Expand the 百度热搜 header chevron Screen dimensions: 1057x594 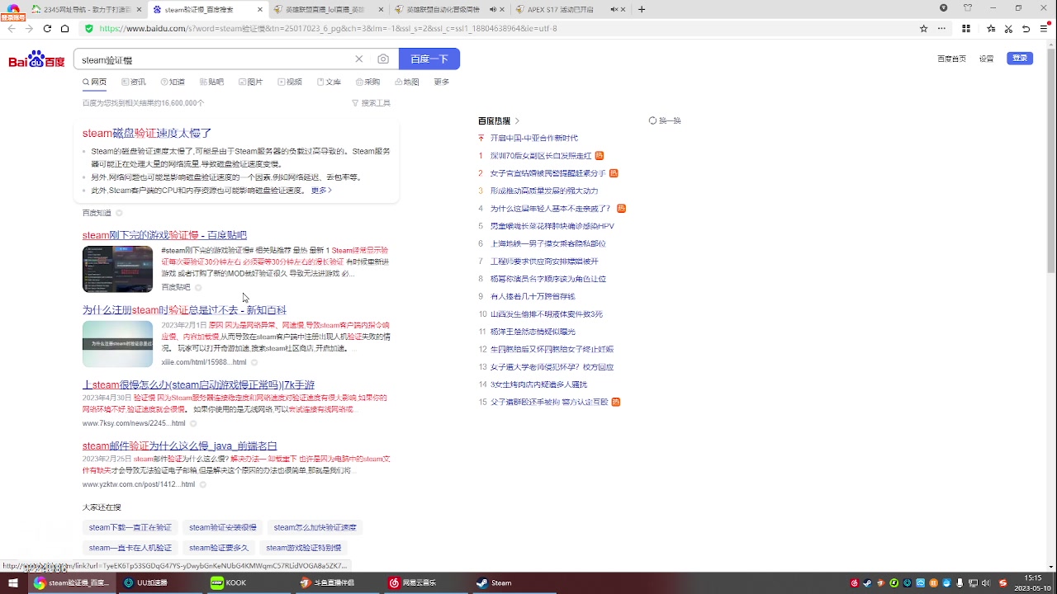pos(517,121)
